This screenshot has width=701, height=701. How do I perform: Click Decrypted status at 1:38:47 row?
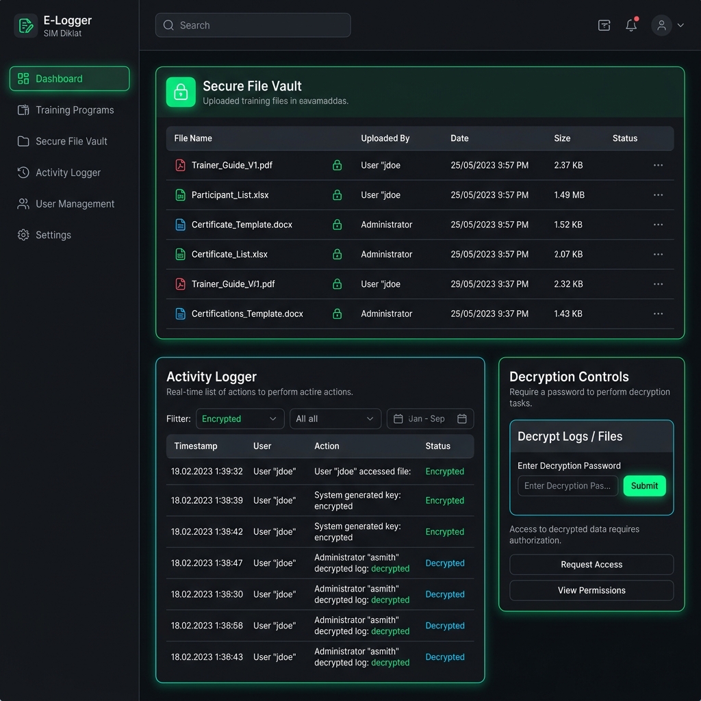445,563
